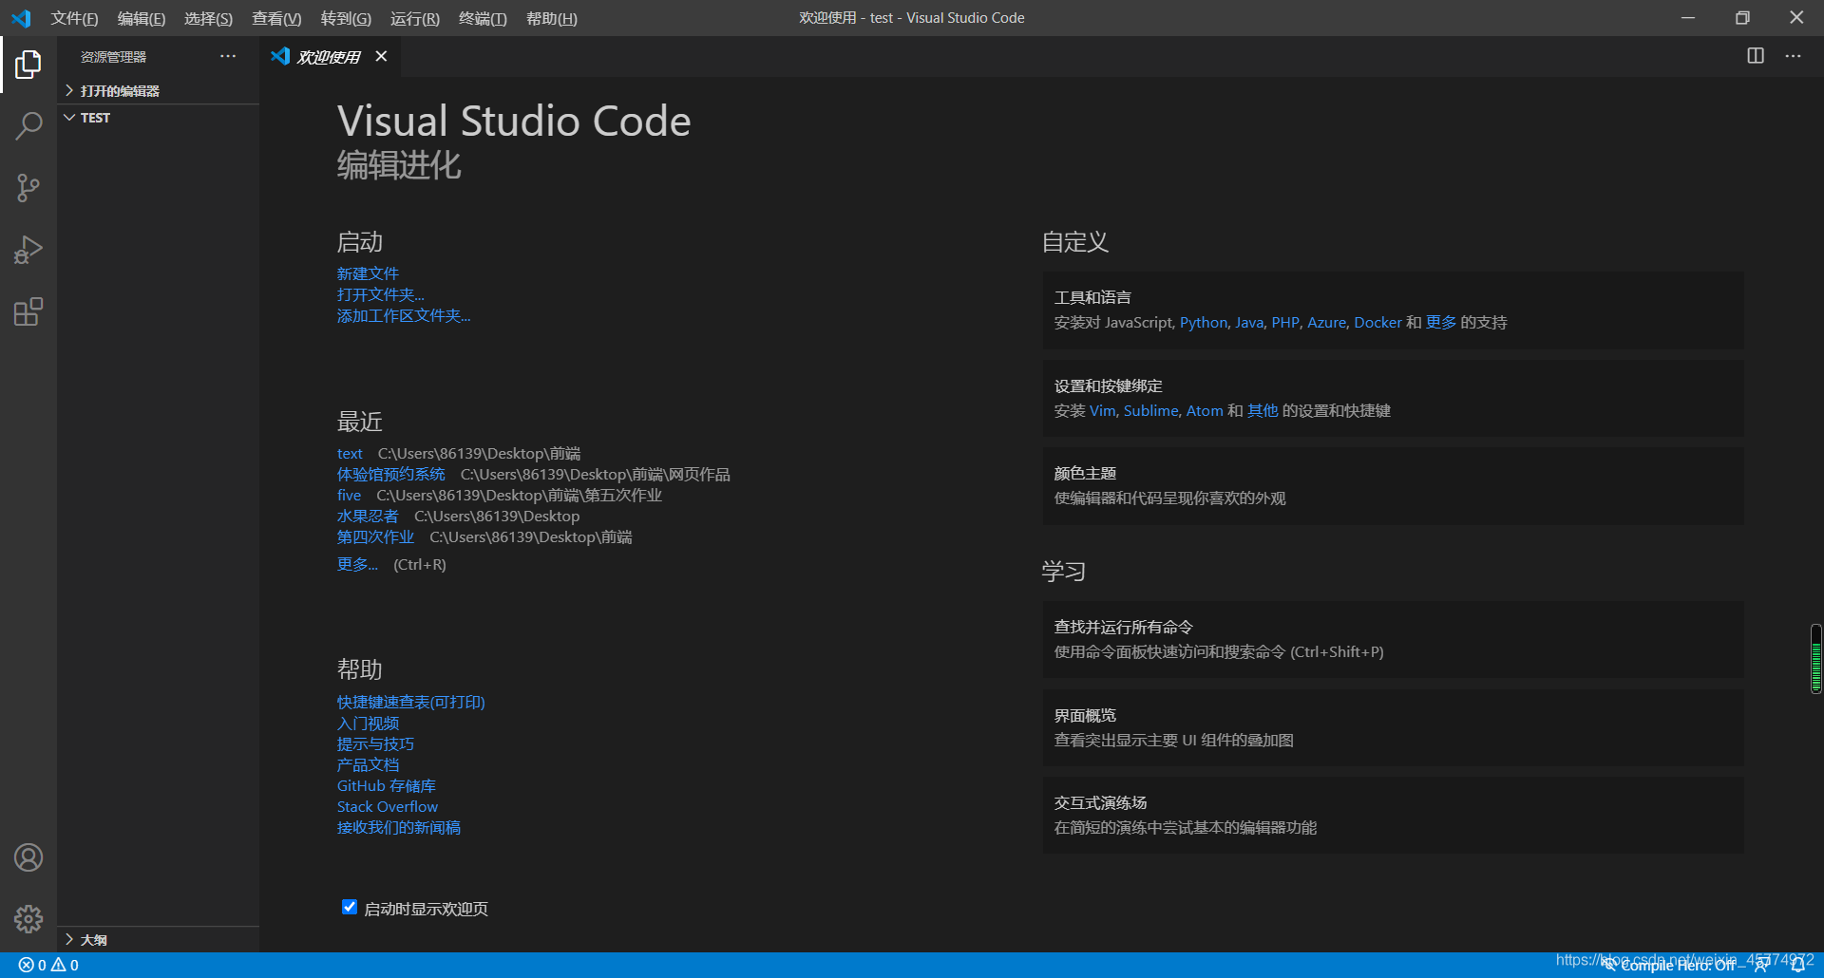1824x978 pixels.
Task: Open the Stack Overflow link
Action: pyautogui.click(x=388, y=806)
